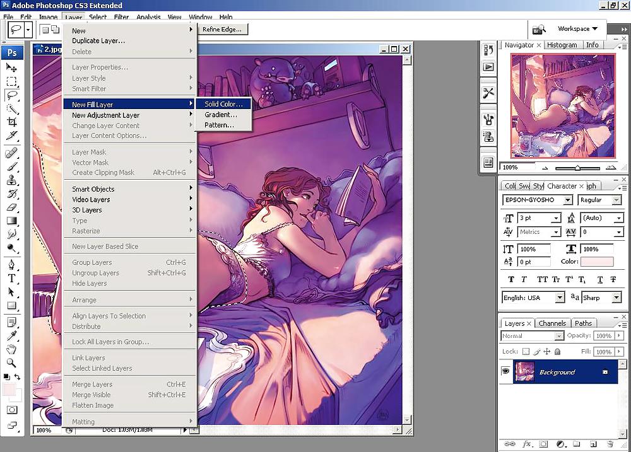The height and width of the screenshot is (452, 631).
Task: Select the Healing Brush tool
Action: (11, 153)
